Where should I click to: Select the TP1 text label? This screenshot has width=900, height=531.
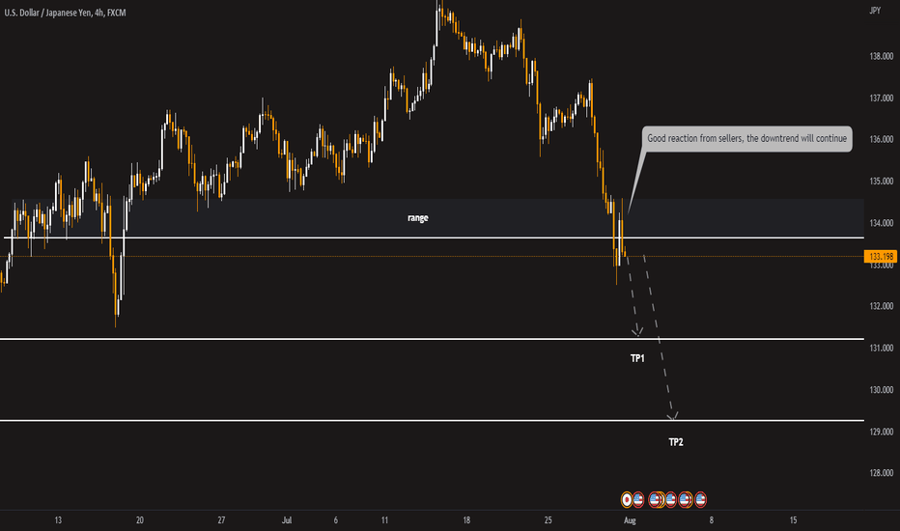(637, 357)
